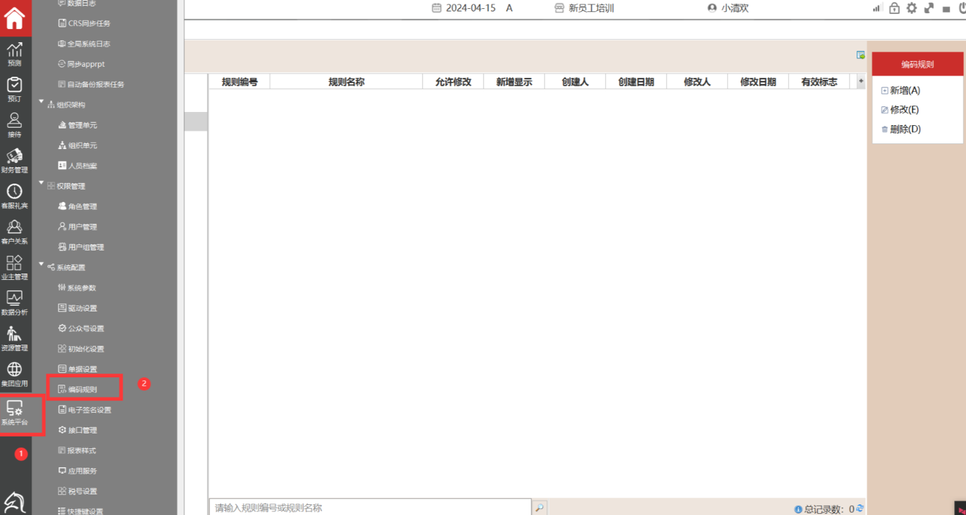
Task: Click the 规则名称 column header
Action: (346, 82)
